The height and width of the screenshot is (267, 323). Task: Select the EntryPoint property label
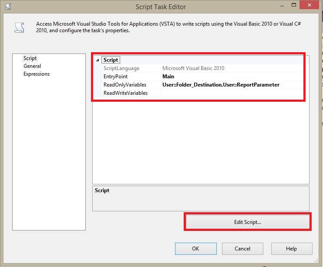(x=115, y=77)
